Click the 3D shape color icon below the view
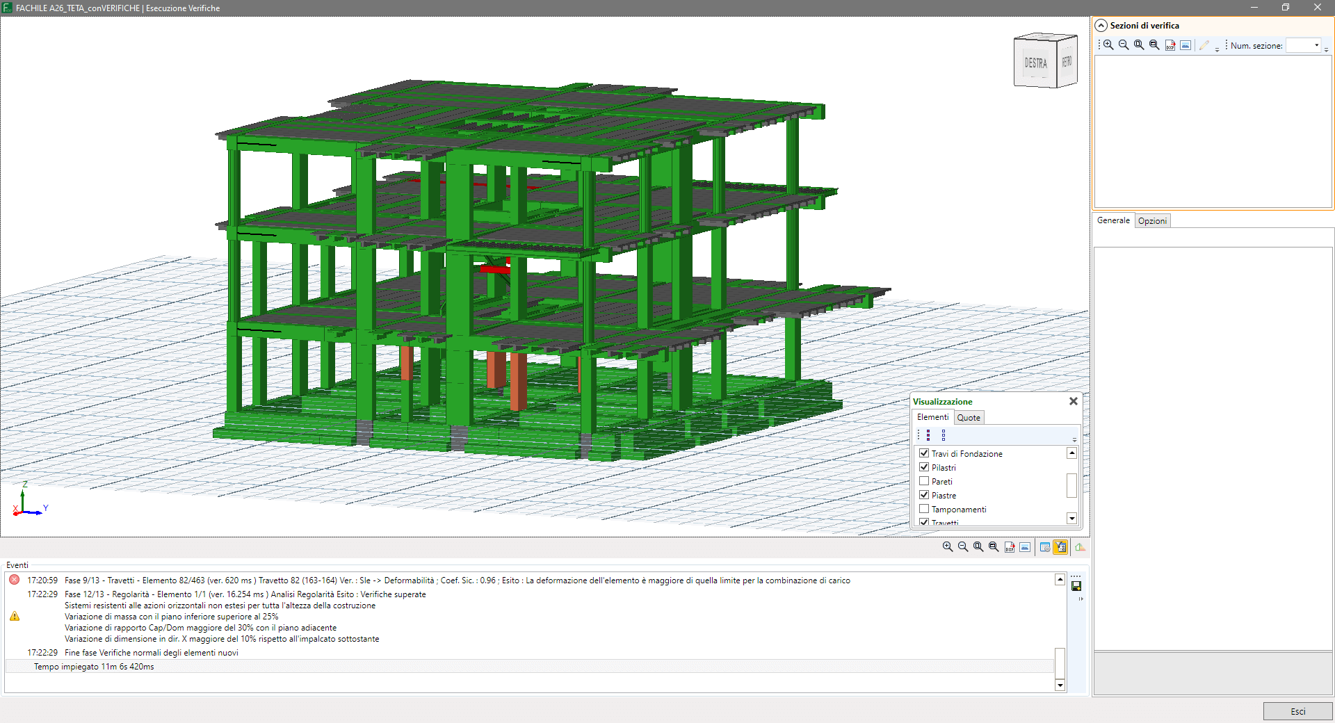Screen dimensions: 1335x723 1080,547
